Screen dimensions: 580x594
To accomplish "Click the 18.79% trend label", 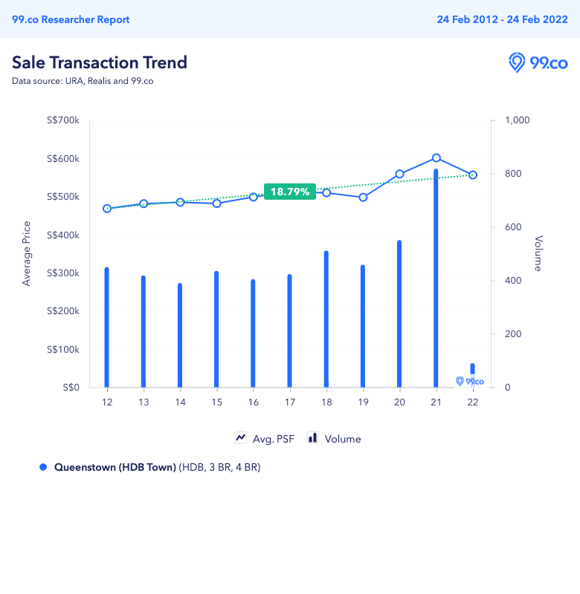I will click(290, 192).
